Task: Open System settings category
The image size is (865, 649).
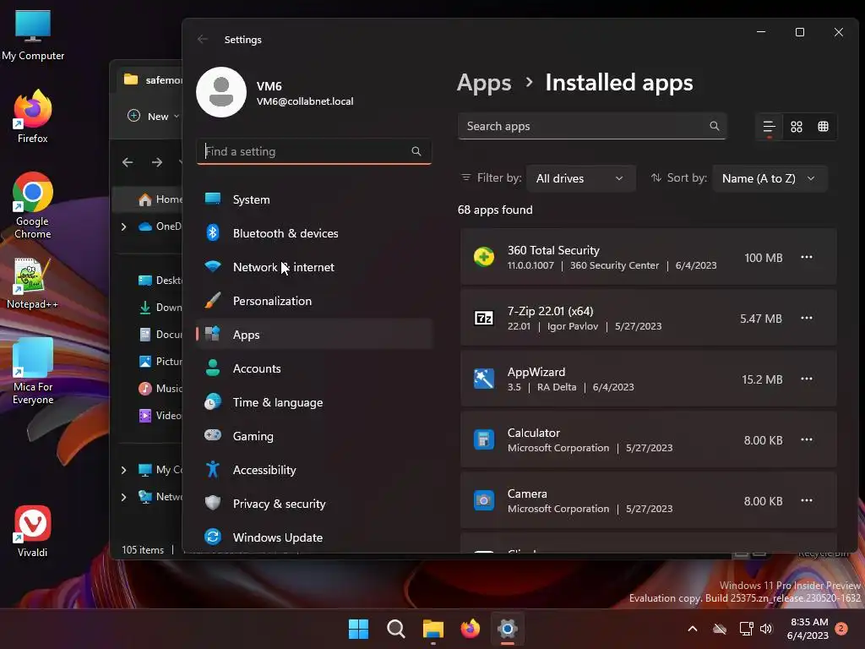Action: tap(314, 199)
